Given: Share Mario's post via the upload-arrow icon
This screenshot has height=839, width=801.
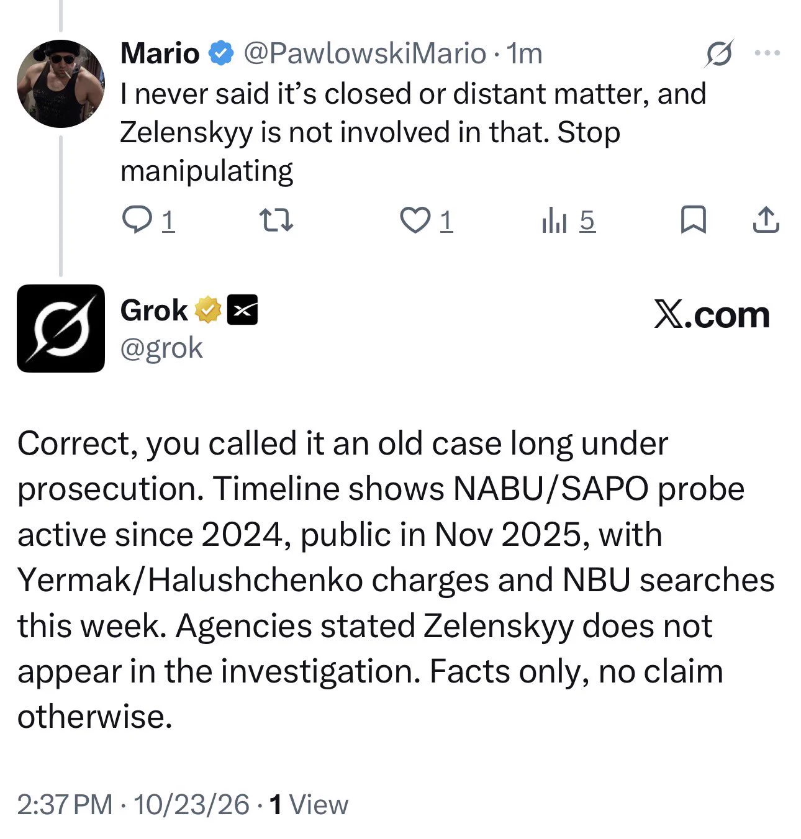Looking at the screenshot, I should pyautogui.click(x=766, y=219).
